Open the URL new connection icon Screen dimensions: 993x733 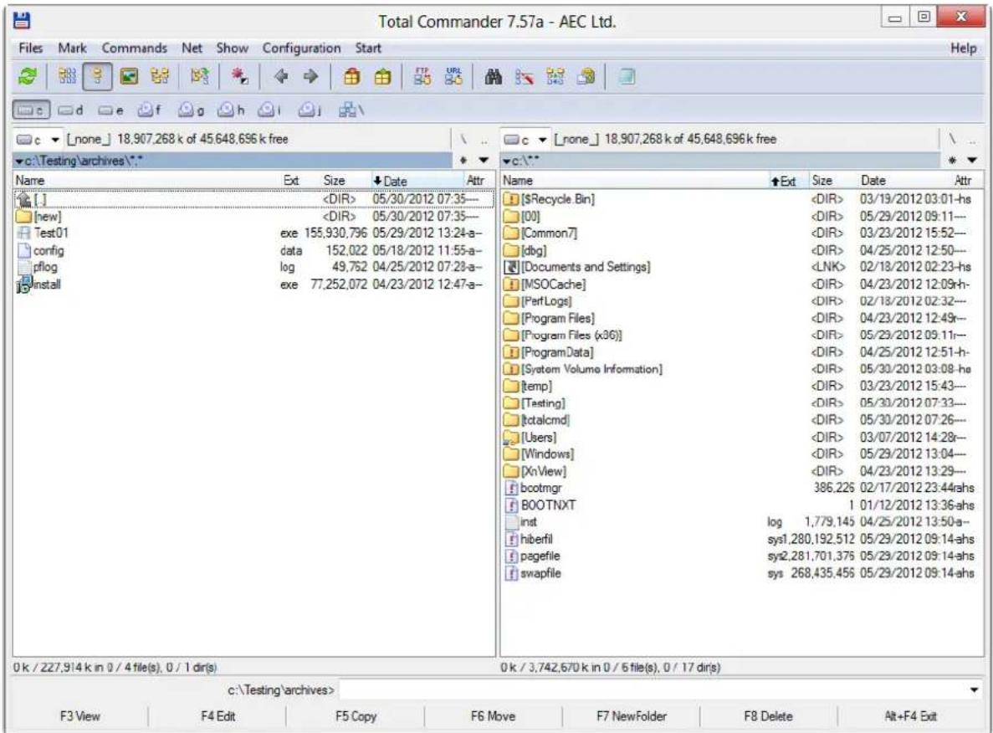tap(453, 77)
